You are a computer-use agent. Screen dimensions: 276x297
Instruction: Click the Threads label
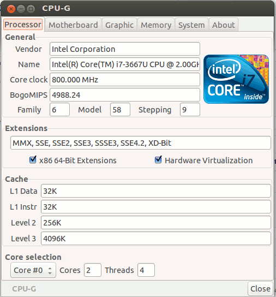click(x=119, y=270)
